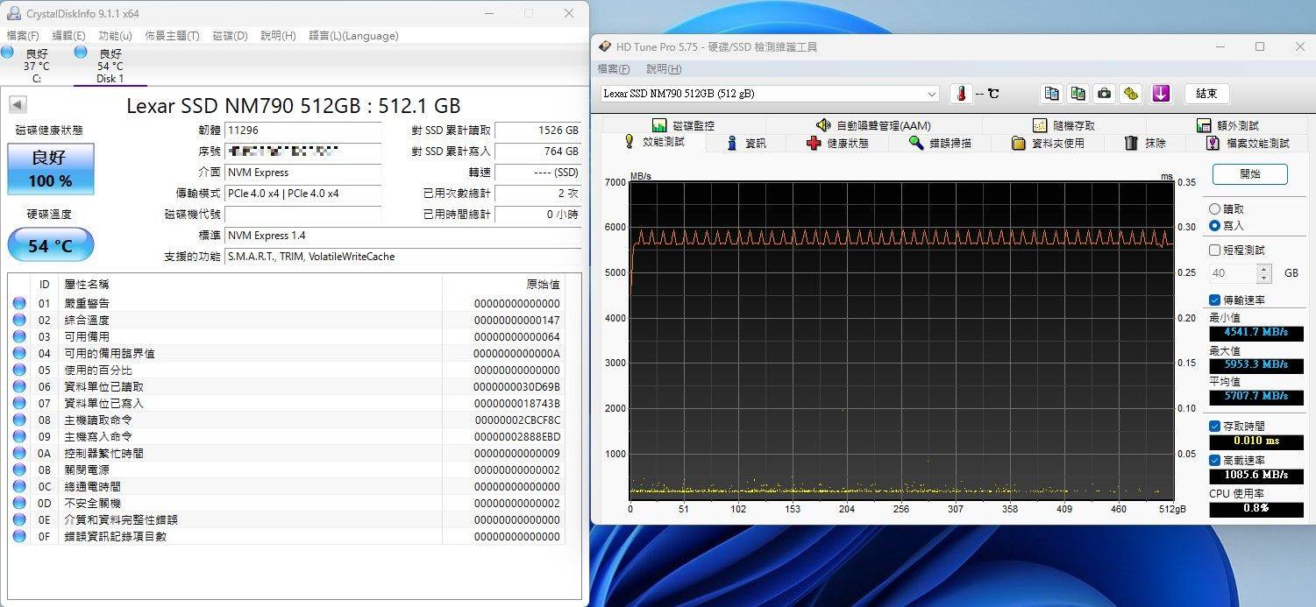Click the short stroke GB value field

pos(1233,273)
